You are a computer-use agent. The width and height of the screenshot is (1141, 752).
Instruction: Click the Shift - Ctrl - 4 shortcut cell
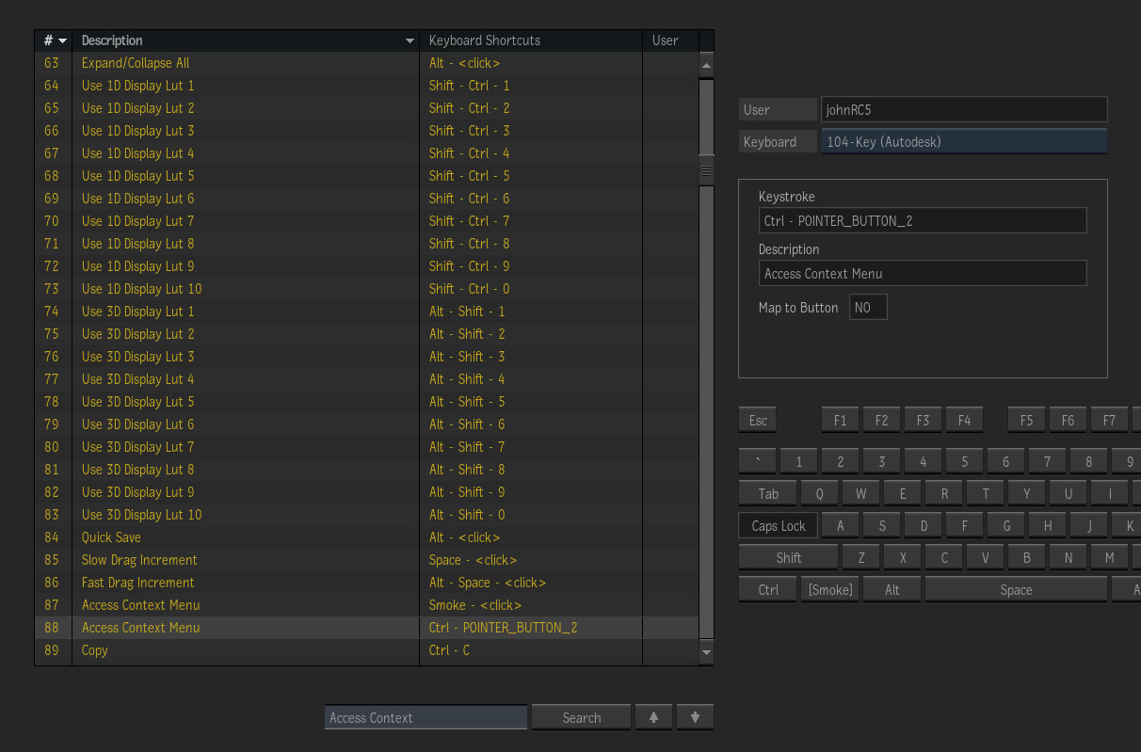[x=531, y=153]
